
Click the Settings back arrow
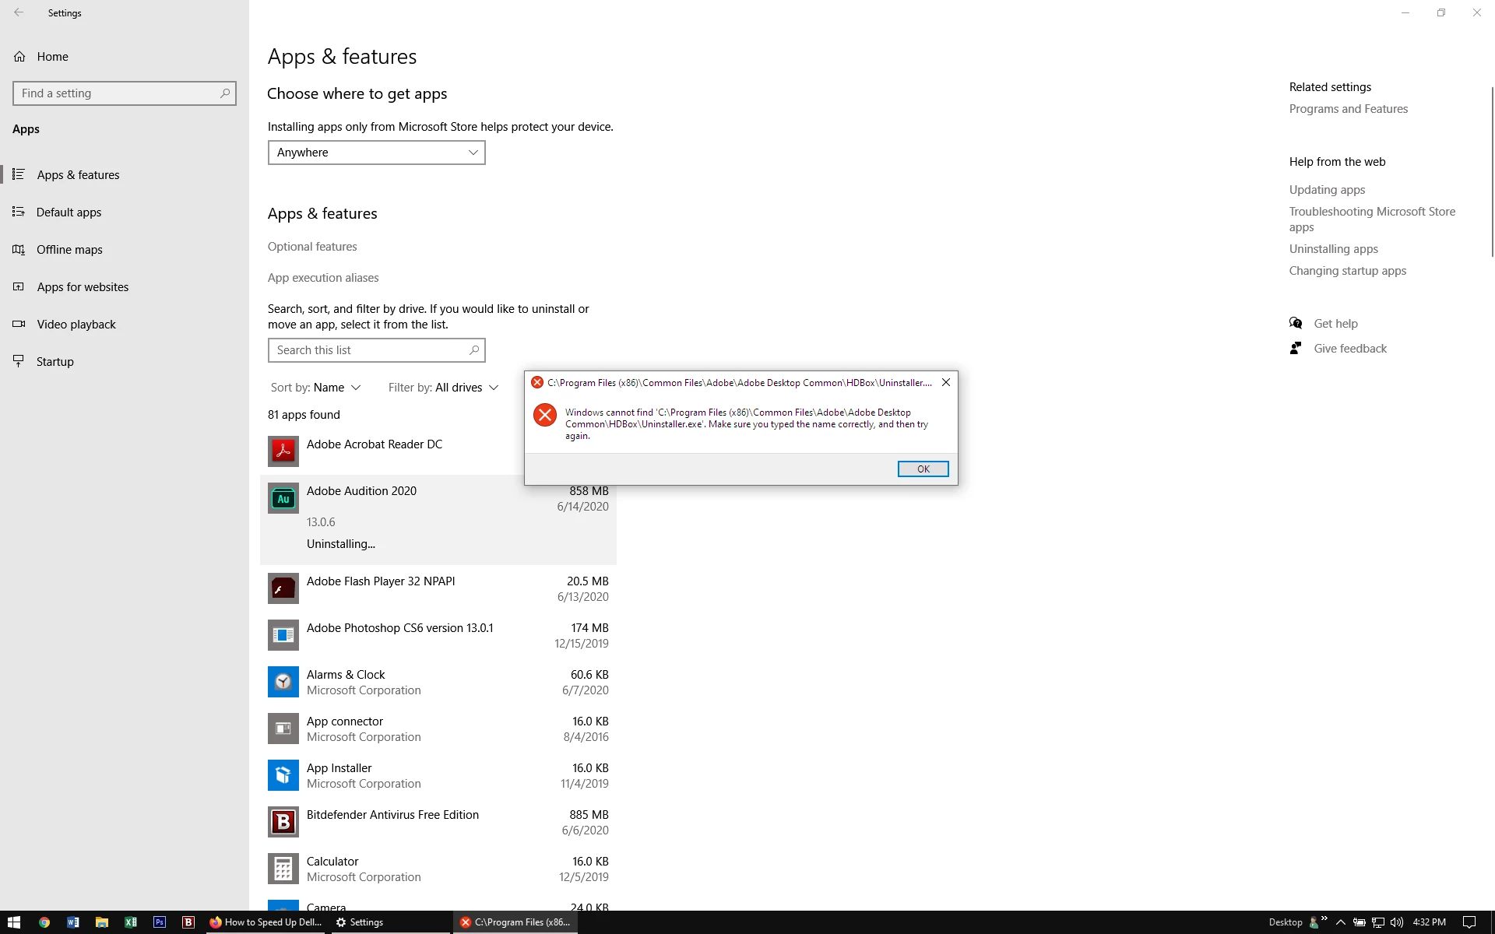19,12
